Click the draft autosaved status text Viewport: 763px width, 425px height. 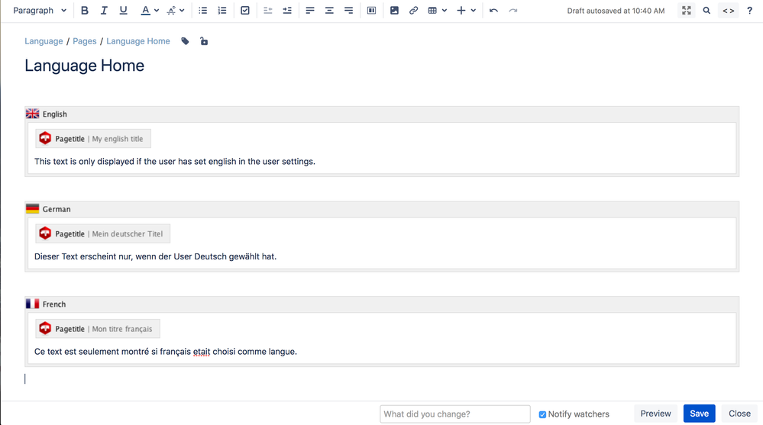[616, 11]
